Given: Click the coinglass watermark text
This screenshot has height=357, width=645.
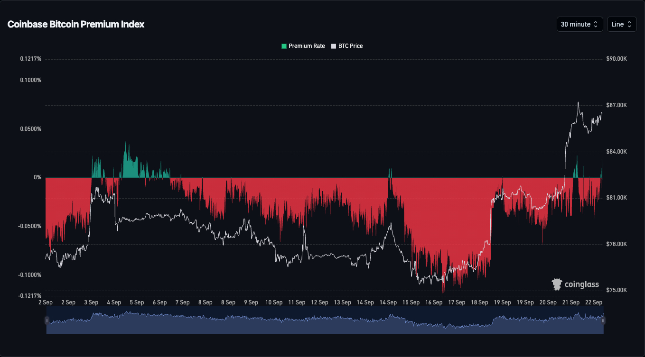Looking at the screenshot, I should pos(581,285).
